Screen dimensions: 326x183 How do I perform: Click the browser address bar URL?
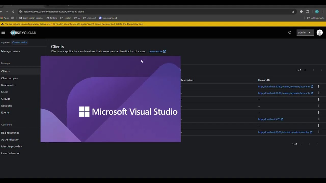54,11
